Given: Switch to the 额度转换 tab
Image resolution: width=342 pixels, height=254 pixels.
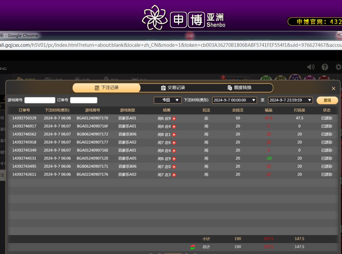Looking at the screenshot, I should (x=240, y=88).
